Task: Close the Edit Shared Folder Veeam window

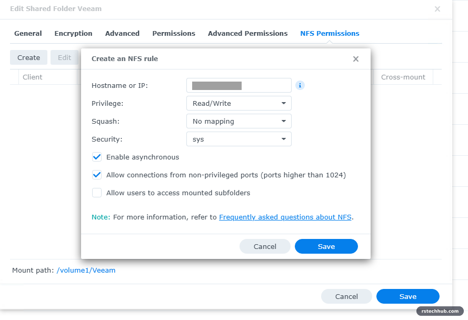Action: point(437,9)
